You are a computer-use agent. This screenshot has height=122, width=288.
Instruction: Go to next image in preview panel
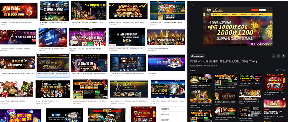pos(284,6)
